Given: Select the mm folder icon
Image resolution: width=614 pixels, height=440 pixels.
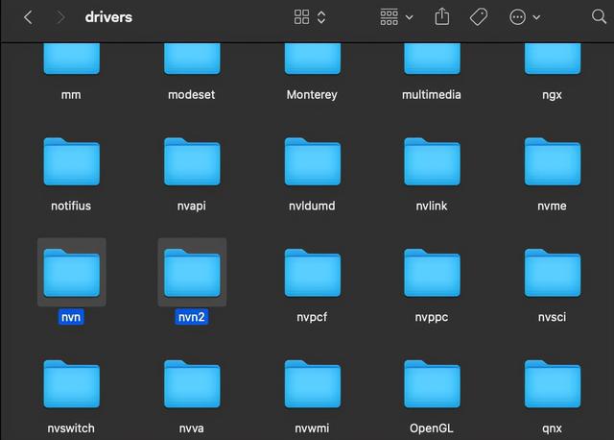Looking at the screenshot, I should (72, 59).
